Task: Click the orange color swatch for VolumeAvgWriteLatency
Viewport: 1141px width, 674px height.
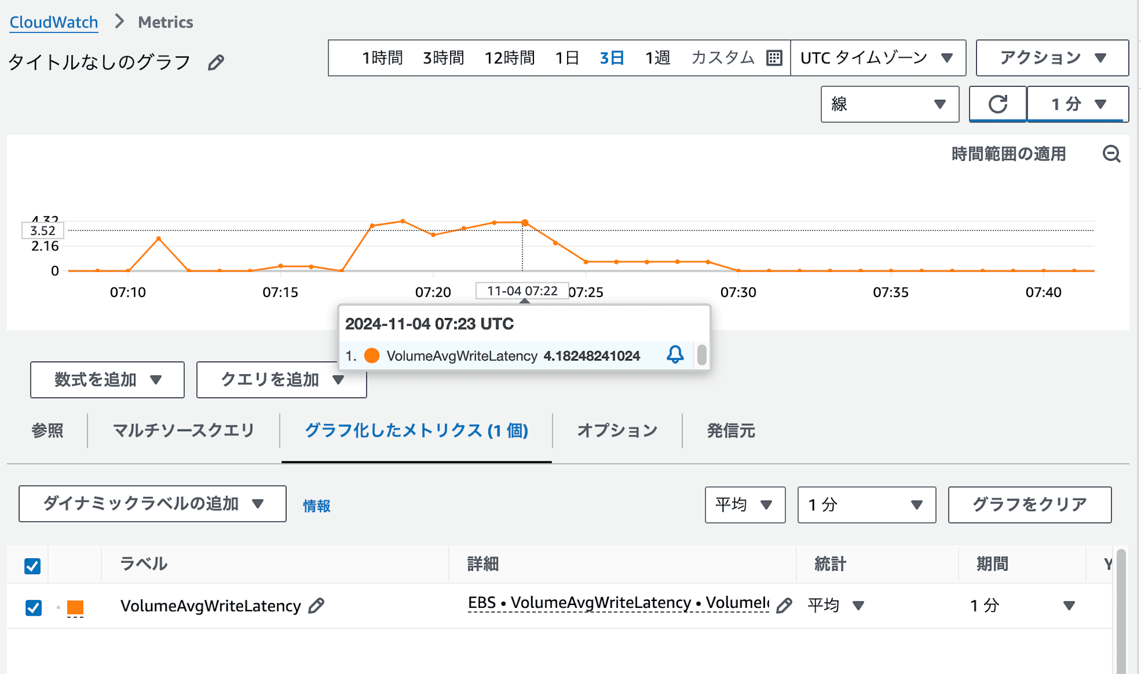Action: [x=75, y=607]
